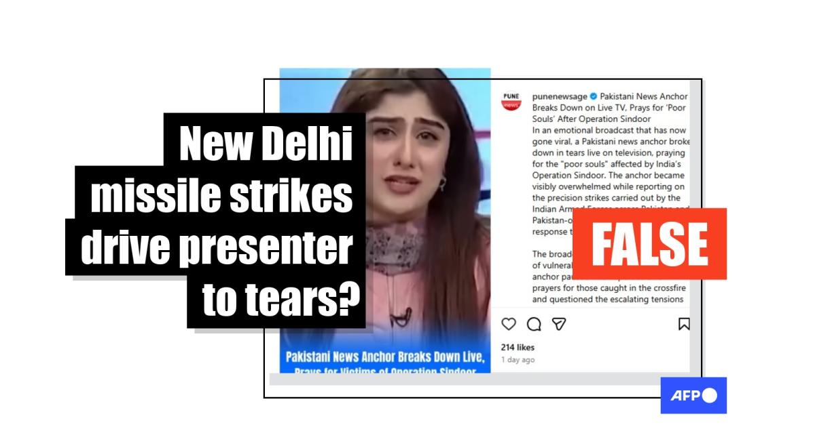This screenshot has height=427, width=815.
Task: Click the blue video caption banner
Action: 385,362
